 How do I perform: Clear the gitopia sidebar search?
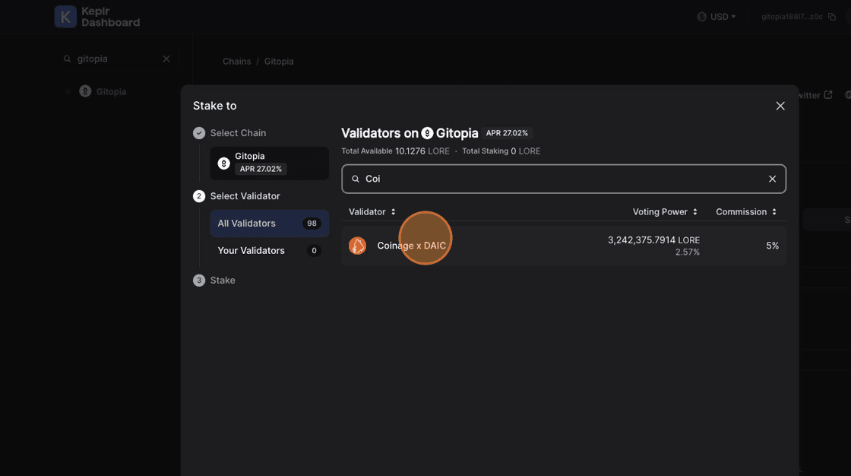(166, 59)
